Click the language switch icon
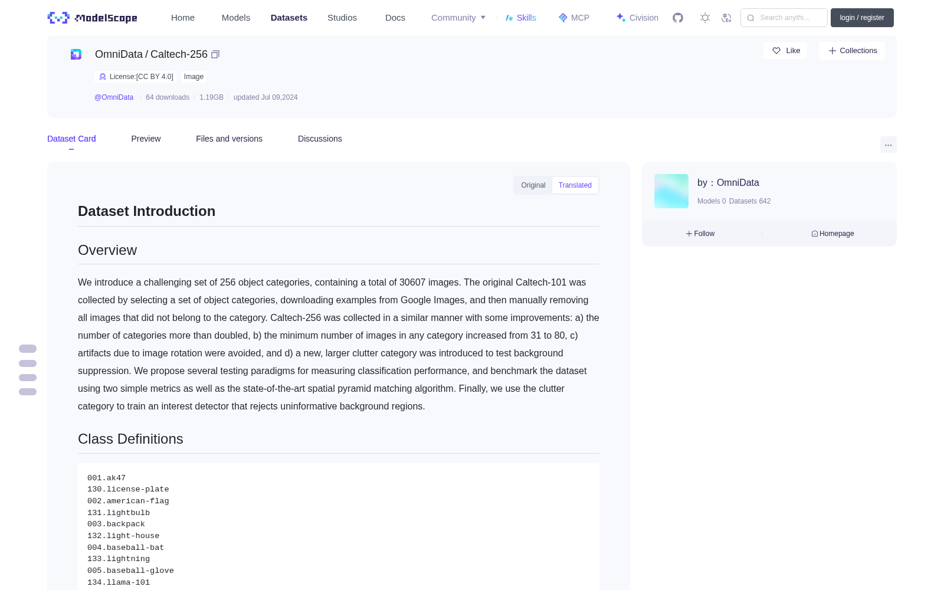The width and height of the screenshot is (944, 590). (x=727, y=18)
